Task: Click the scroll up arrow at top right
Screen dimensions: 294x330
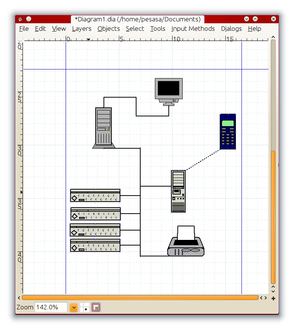Action: (x=273, y=37)
